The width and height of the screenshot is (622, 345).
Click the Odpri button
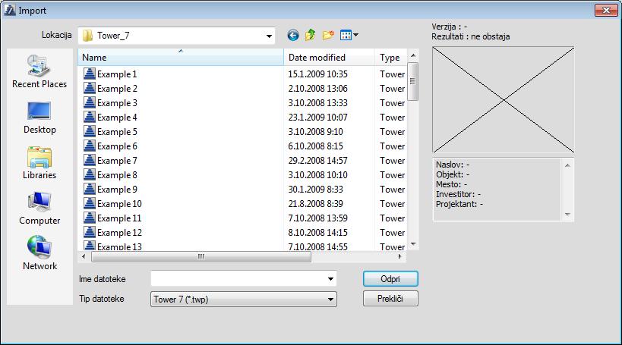pos(390,279)
